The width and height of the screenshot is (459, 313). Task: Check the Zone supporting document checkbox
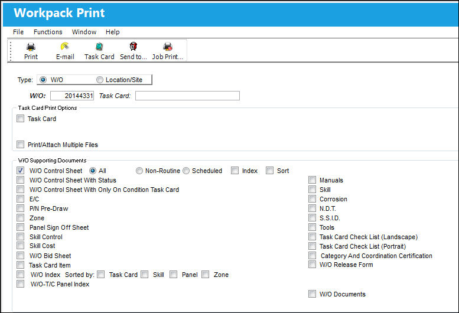(x=20, y=217)
